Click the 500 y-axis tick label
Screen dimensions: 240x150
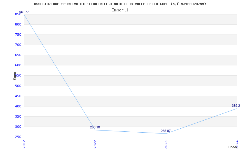pos(18,86)
